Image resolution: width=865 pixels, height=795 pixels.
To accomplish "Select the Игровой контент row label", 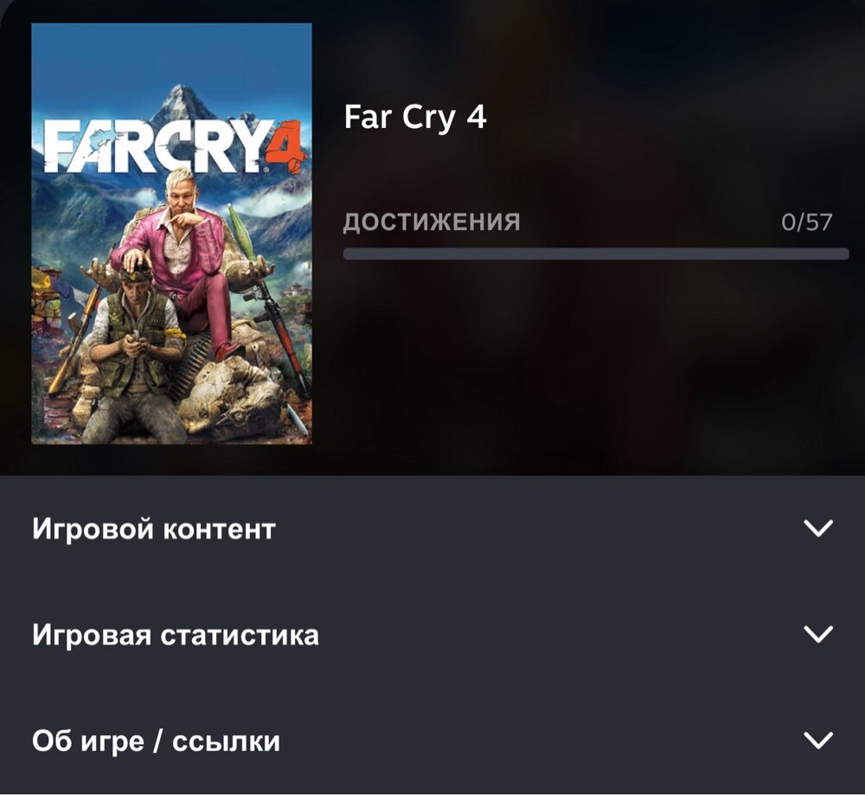I will point(154,529).
